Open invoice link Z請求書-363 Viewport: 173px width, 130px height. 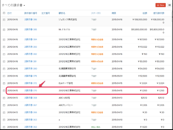[x=30, y=120]
